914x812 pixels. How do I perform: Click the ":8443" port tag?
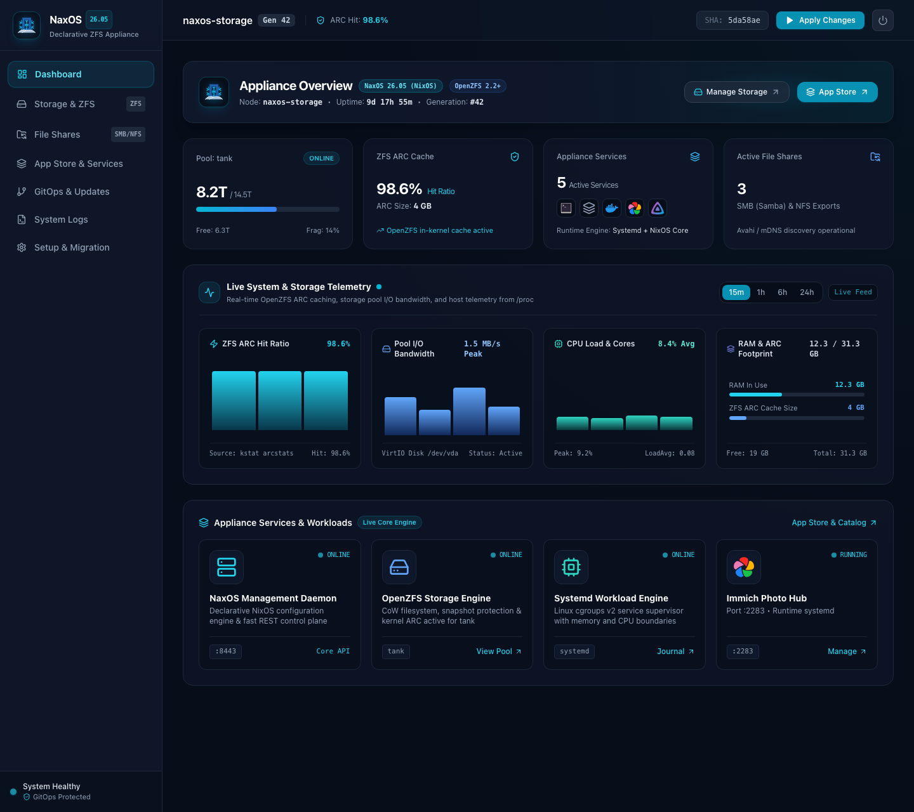tap(226, 652)
